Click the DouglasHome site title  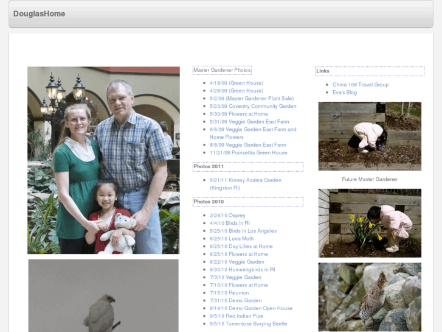click(39, 13)
